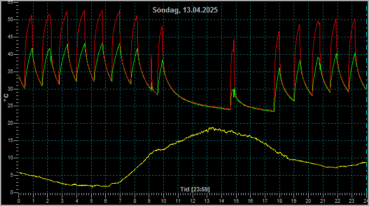Click the 5 mark on temperature axis
The height and width of the screenshot is (206, 369).
pos(11,175)
